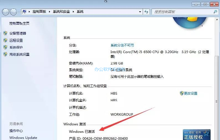Expand arrow after 系统和安全 breadcrumb
The width and height of the screenshot is (220, 140).
(x=73, y=12)
